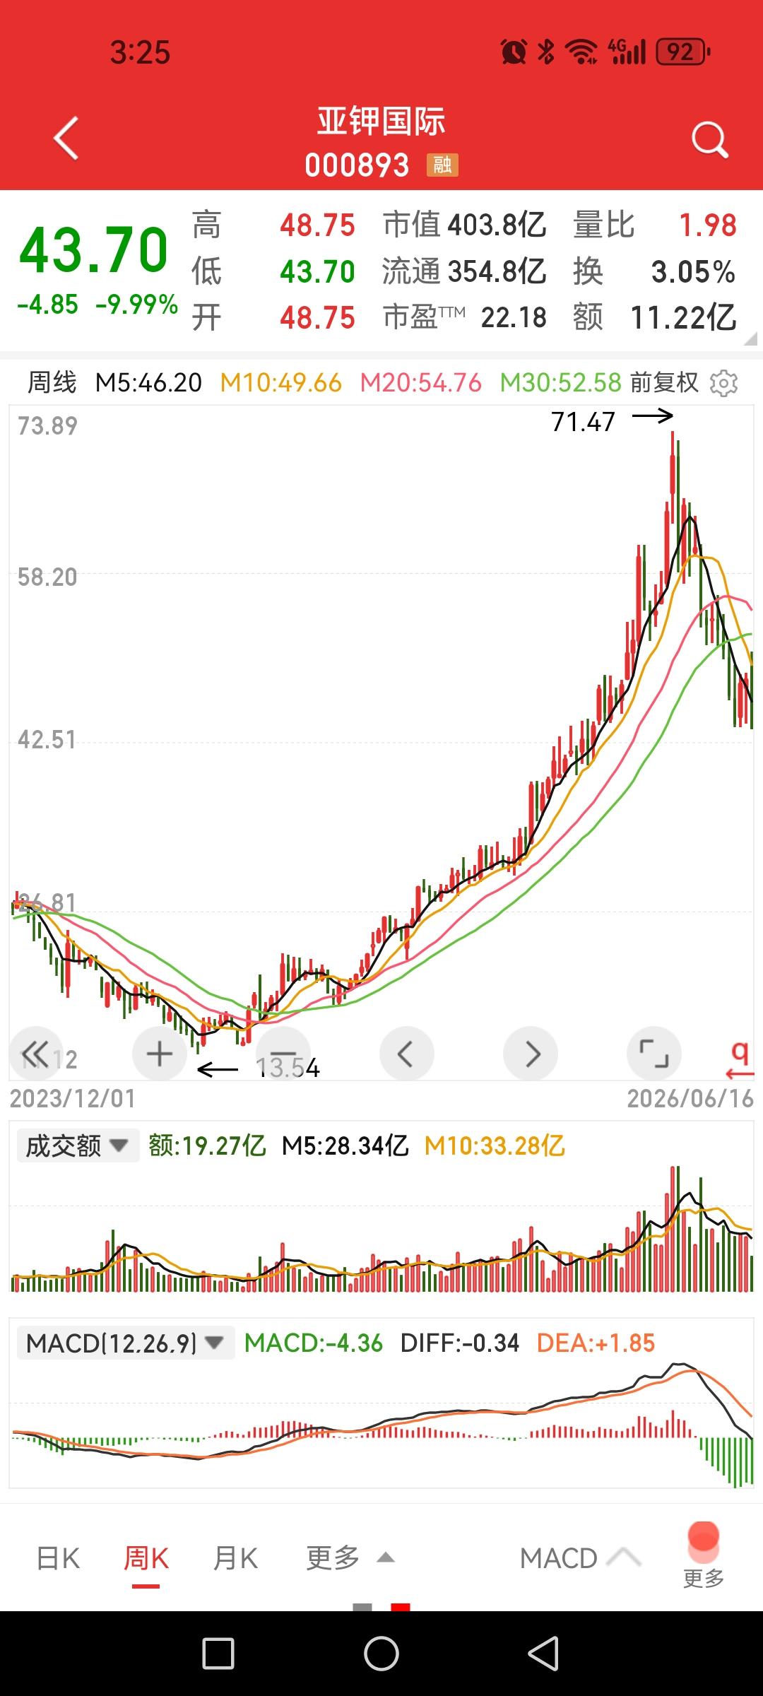The height and width of the screenshot is (1696, 763).
Task: Tap the stock name 亚钾国际
Action: (381, 122)
